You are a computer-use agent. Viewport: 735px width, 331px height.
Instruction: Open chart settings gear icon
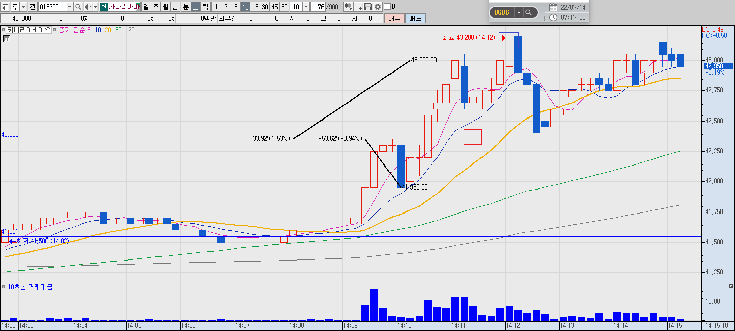tap(378, 7)
